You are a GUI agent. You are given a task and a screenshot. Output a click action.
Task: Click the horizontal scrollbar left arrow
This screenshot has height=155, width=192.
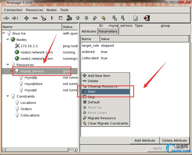point(4,150)
